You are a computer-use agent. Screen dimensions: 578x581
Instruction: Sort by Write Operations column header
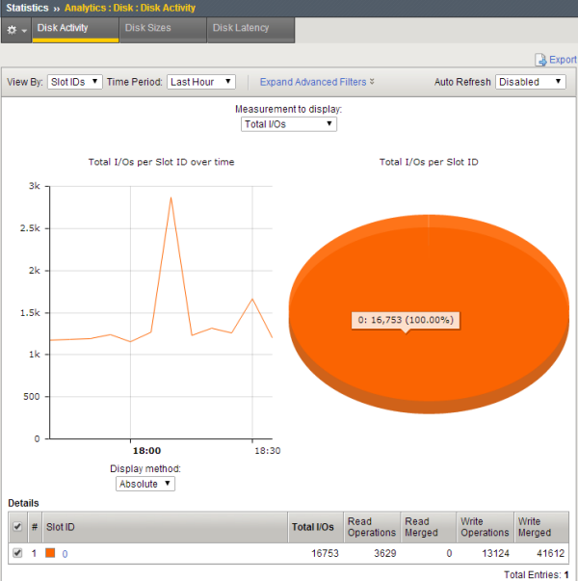[484, 527]
